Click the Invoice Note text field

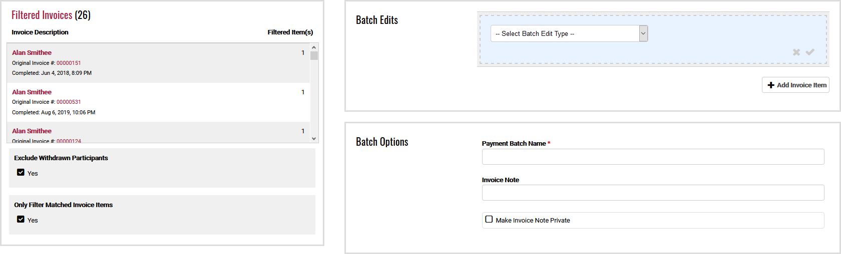click(653, 193)
